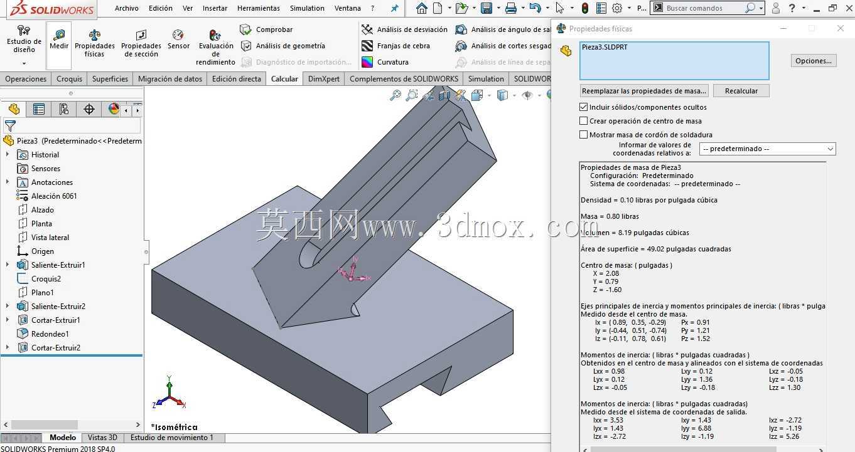The image size is (855, 452).
Task: Open a file with folder icon
Action: click(x=461, y=8)
